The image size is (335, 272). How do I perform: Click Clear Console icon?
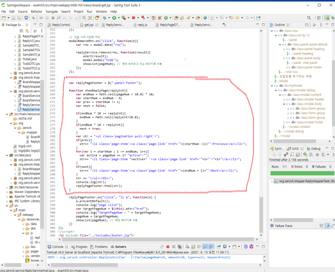pos(187,246)
